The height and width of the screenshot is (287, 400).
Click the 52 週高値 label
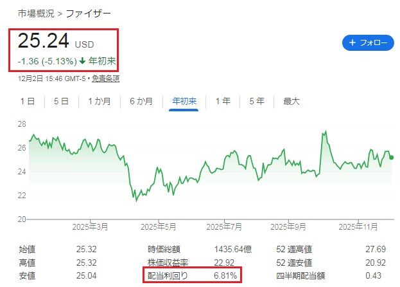[294, 249]
